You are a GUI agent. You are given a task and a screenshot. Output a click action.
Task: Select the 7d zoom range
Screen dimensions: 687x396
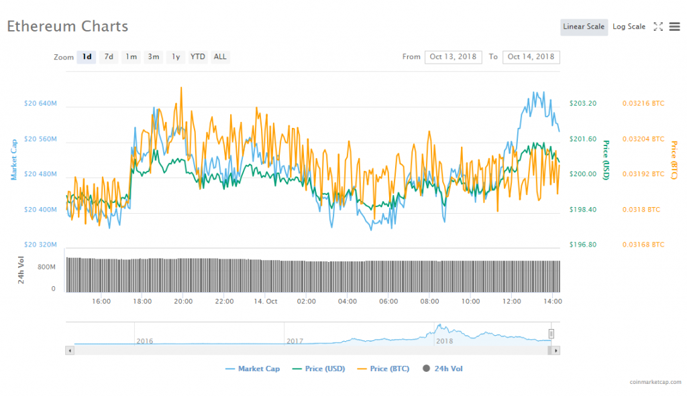click(x=109, y=57)
